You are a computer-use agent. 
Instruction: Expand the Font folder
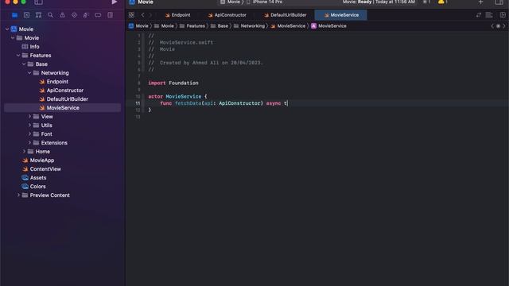pyautogui.click(x=29, y=134)
